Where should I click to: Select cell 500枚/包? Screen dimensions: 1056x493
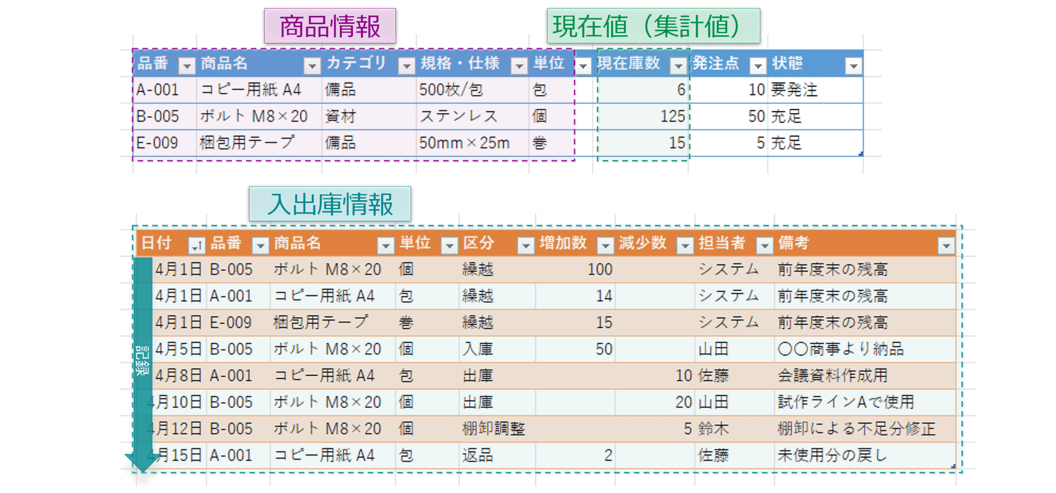tap(472, 90)
